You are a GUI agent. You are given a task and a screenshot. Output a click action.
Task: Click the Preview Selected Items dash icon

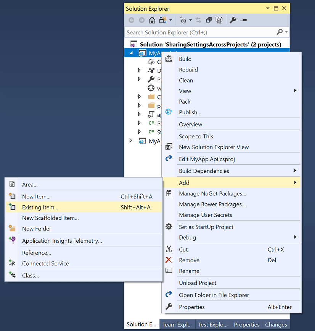pyautogui.click(x=243, y=20)
